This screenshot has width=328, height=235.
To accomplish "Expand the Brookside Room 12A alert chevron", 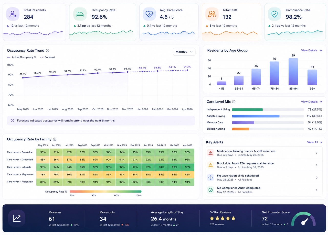I will coord(317,165).
